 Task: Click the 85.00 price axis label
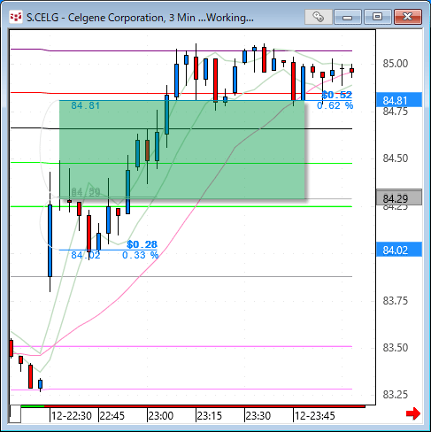click(x=396, y=64)
